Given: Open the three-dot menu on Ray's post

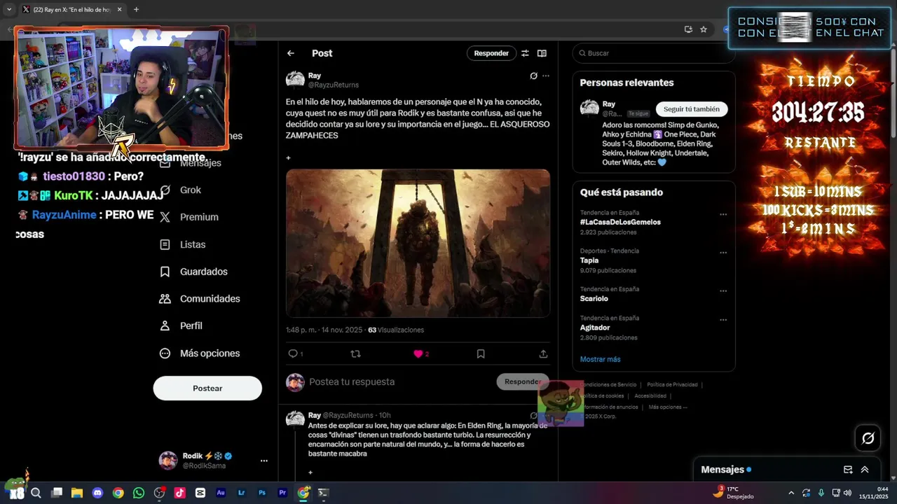Looking at the screenshot, I should 546,76.
